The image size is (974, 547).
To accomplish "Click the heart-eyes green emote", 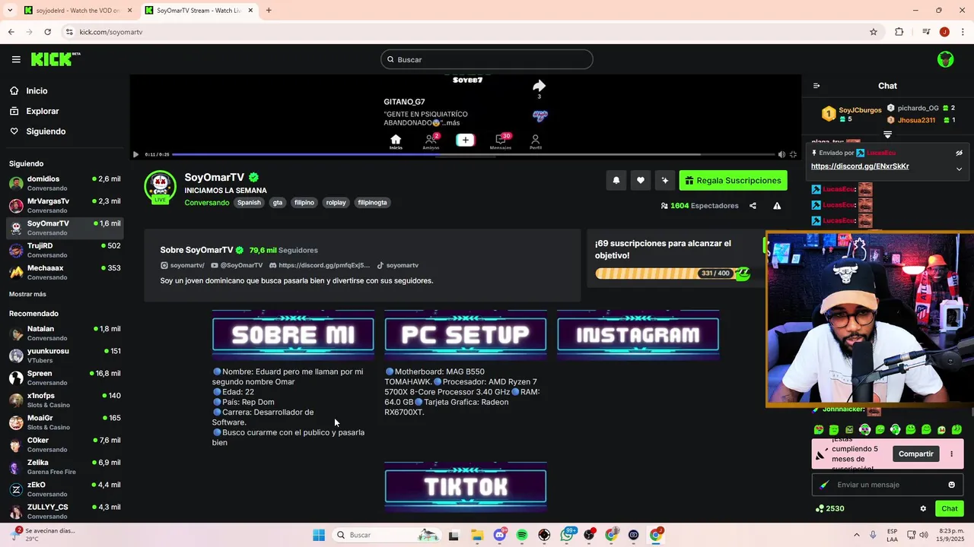I will [819, 430].
